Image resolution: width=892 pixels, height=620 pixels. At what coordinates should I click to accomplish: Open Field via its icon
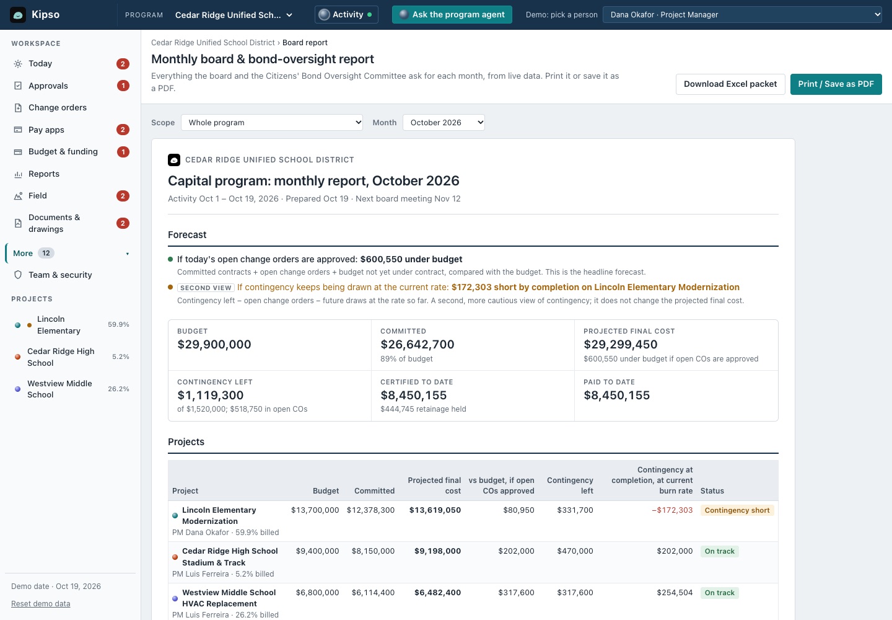[18, 196]
